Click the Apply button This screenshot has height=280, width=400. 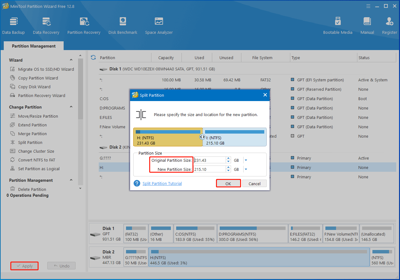(x=24, y=266)
